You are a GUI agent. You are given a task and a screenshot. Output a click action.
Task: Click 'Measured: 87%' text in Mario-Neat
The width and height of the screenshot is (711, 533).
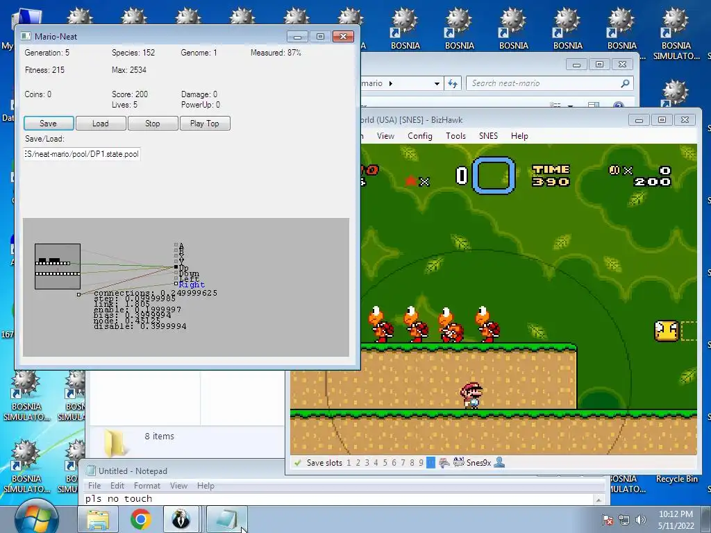(276, 53)
